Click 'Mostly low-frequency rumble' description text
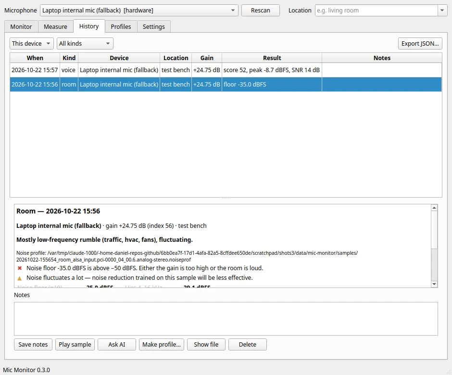452x375 pixels. click(104, 240)
